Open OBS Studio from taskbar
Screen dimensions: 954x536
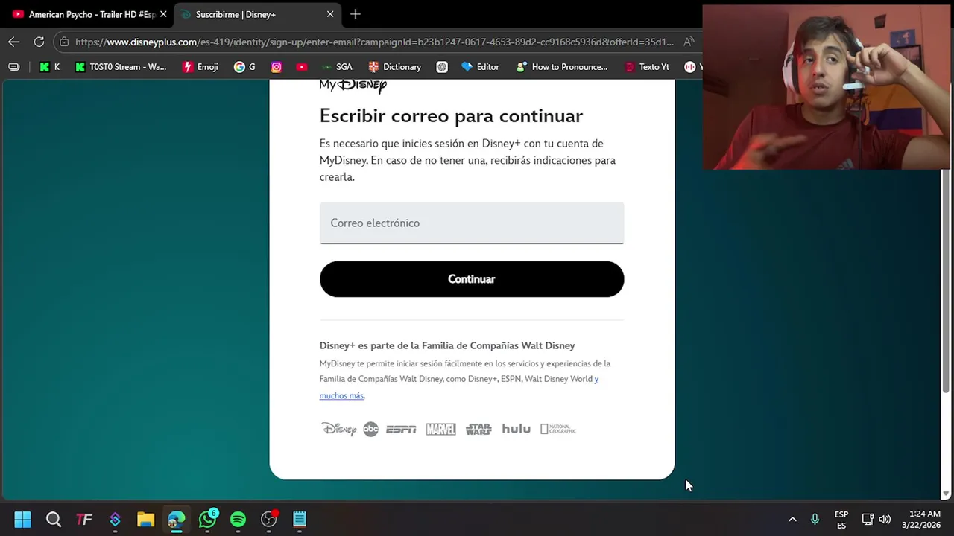click(x=269, y=519)
